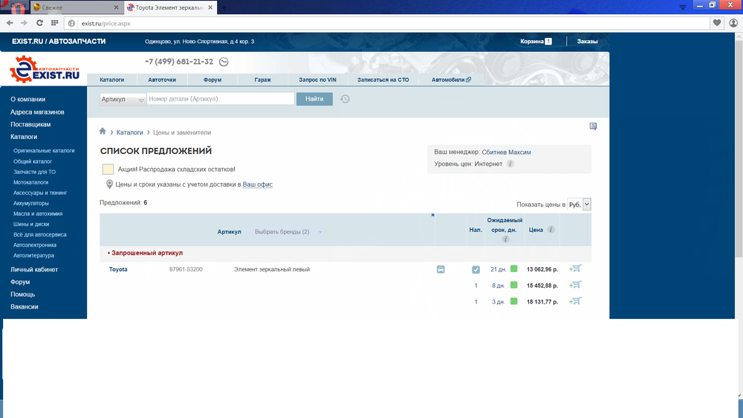This screenshot has width=743, height=418.
Task: Open search history clock icon
Action: (345, 99)
